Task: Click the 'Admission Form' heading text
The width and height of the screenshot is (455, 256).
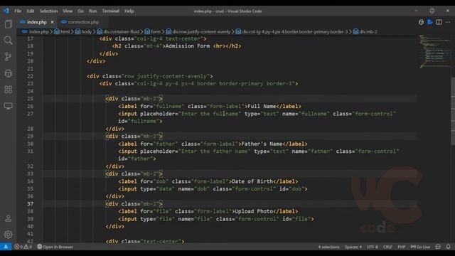Action: 188,46
